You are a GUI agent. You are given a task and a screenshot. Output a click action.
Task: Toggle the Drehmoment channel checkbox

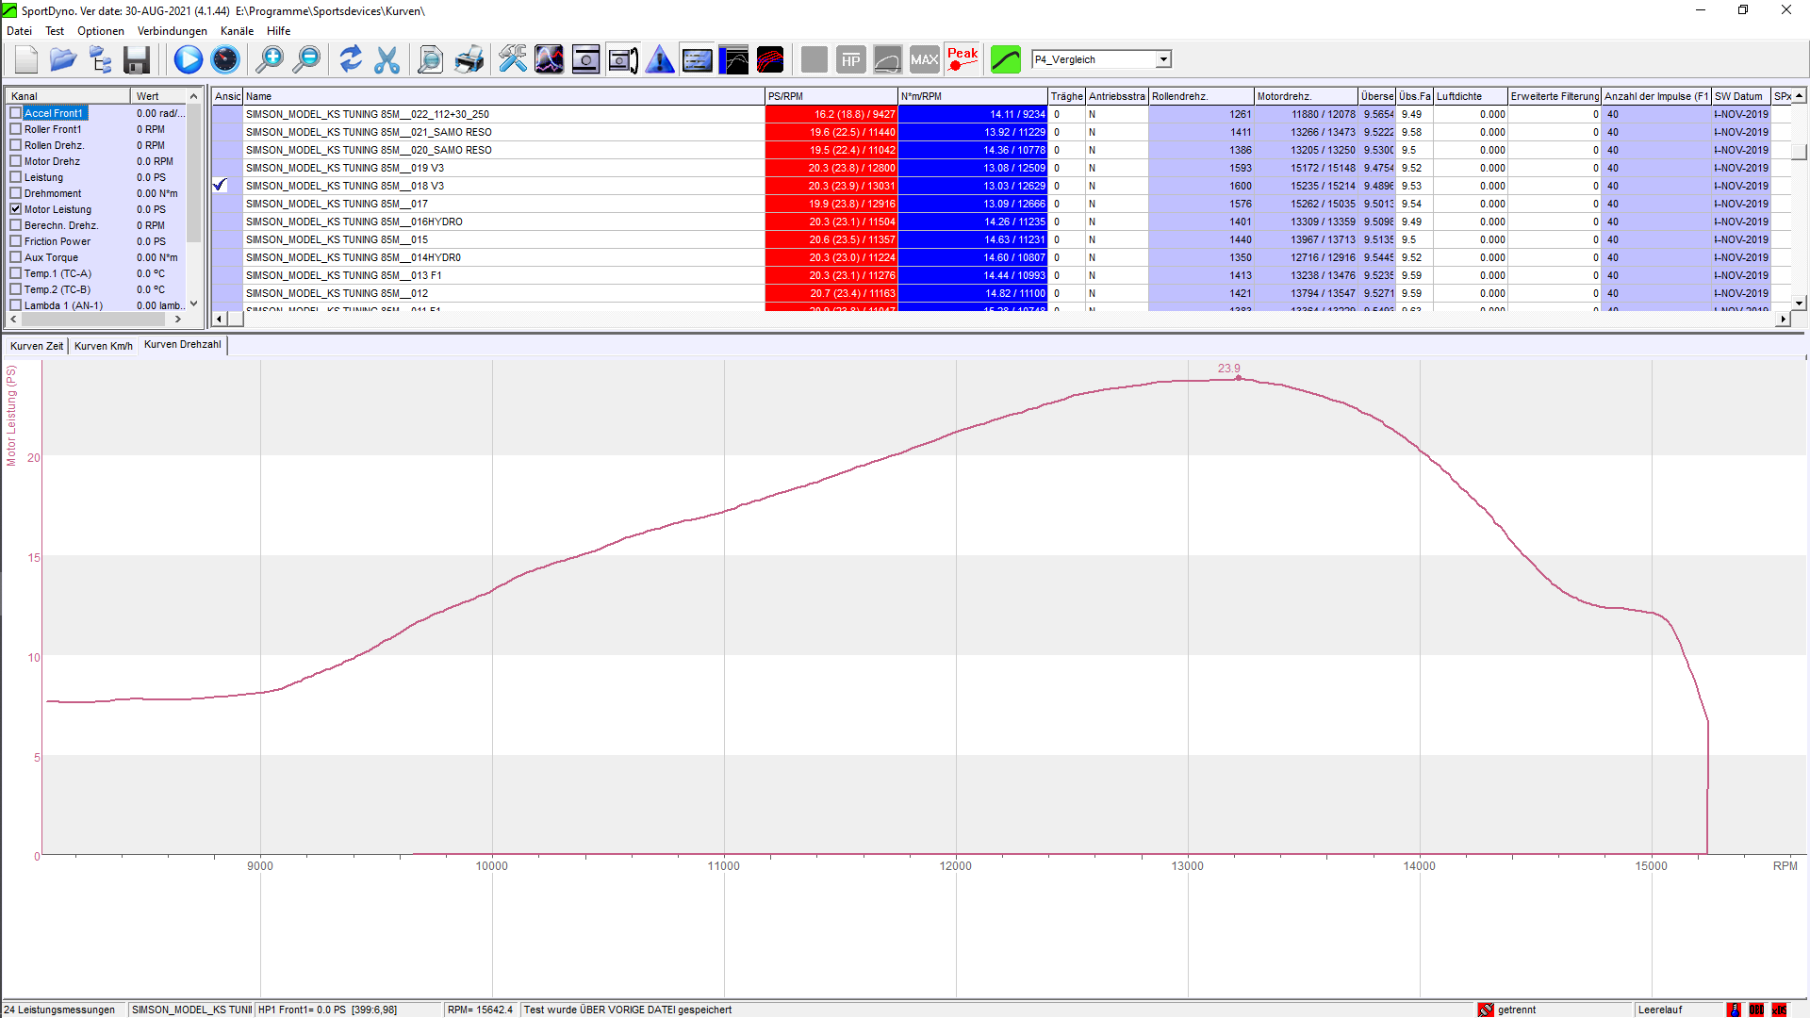[x=16, y=193]
